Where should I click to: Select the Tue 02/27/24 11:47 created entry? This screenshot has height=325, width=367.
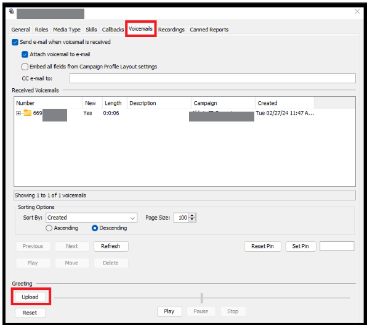[284, 113]
